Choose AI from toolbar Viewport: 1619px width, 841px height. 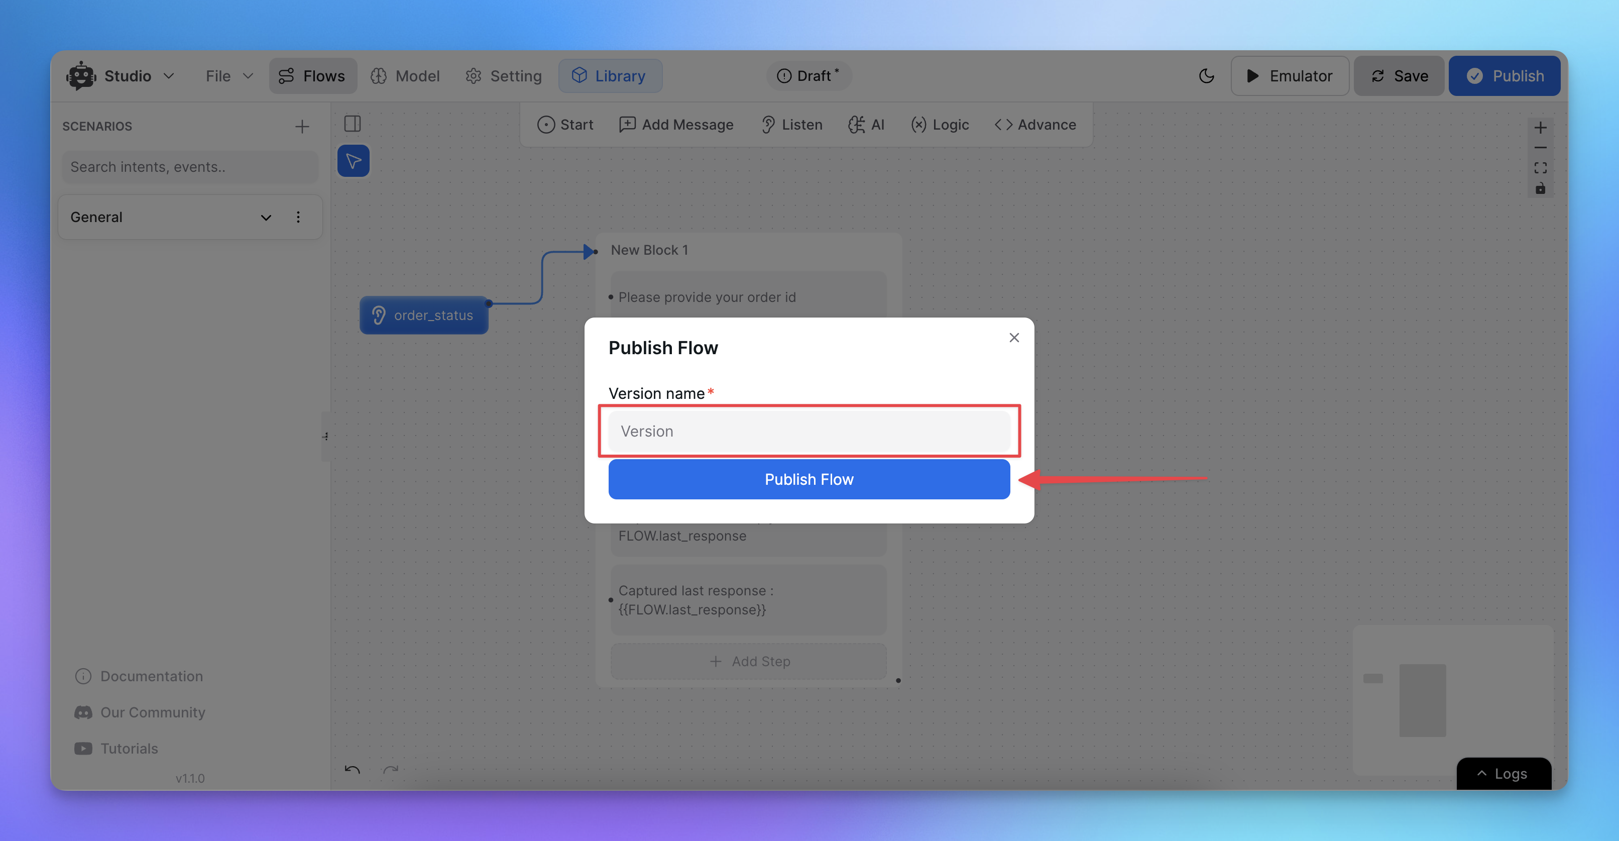866,125
